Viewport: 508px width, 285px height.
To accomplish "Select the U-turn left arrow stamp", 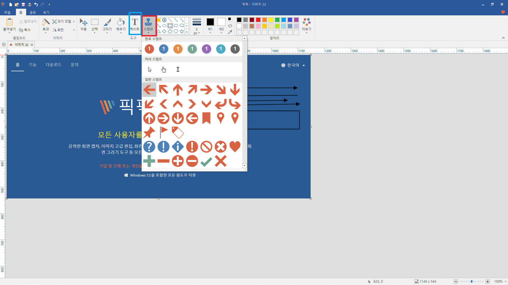I will click(221, 104).
